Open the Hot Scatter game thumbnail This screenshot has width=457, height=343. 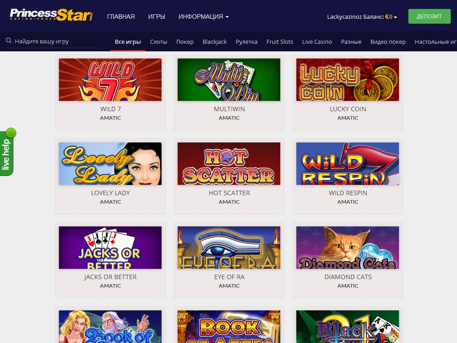[229, 163]
